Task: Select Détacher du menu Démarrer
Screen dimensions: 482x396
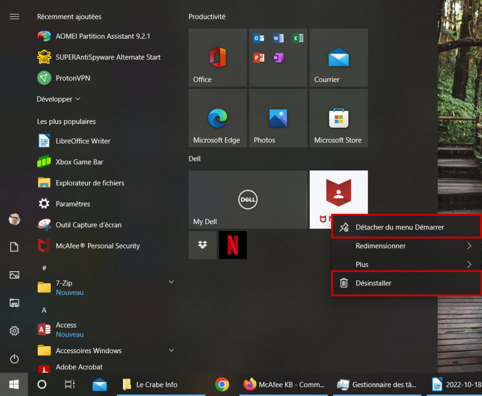Action: click(406, 227)
